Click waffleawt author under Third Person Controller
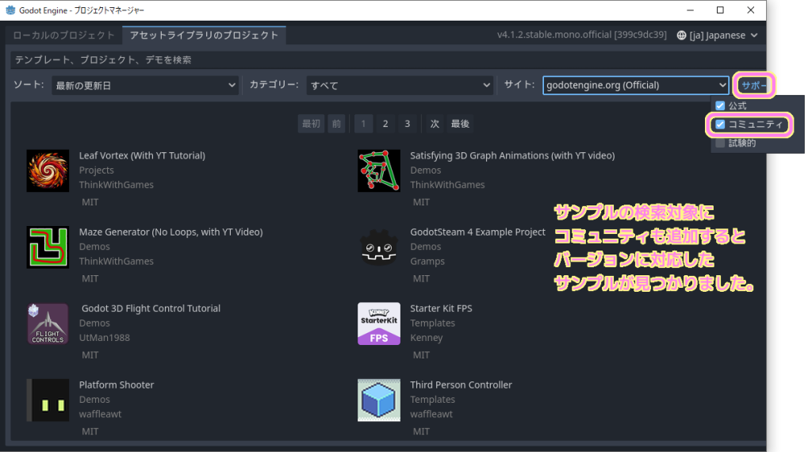 [431, 414]
